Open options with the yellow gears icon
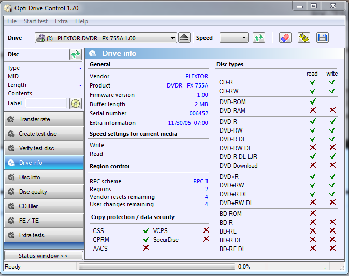 tap(304, 38)
